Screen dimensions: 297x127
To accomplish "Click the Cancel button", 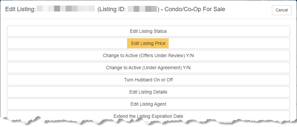I will [x=282, y=10].
